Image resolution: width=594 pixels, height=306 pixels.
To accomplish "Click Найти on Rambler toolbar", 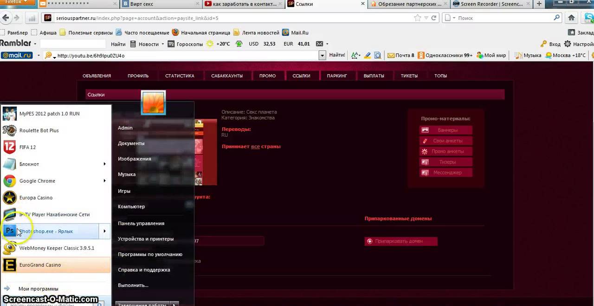I will click(x=118, y=44).
